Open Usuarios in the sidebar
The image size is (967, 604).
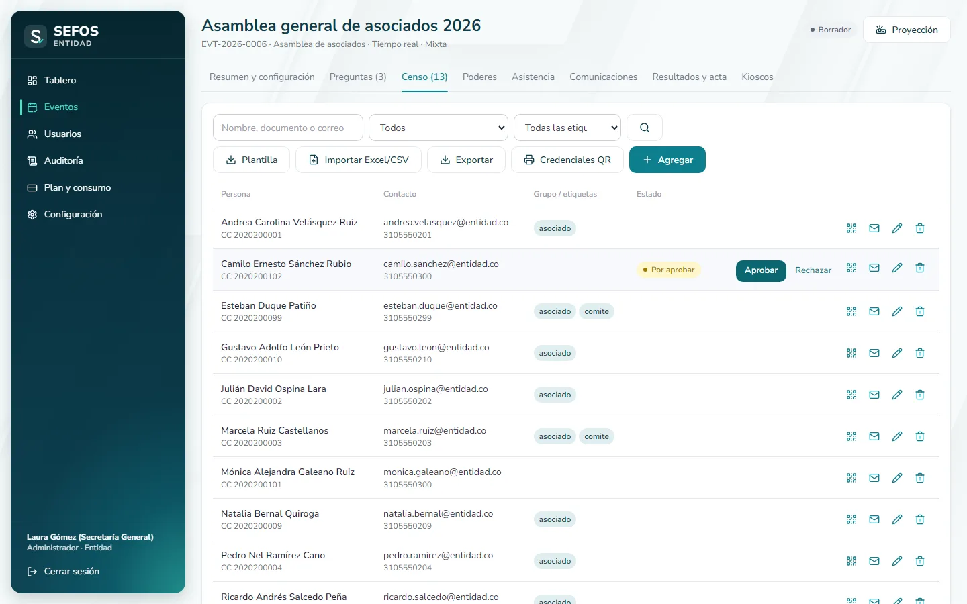point(98,134)
